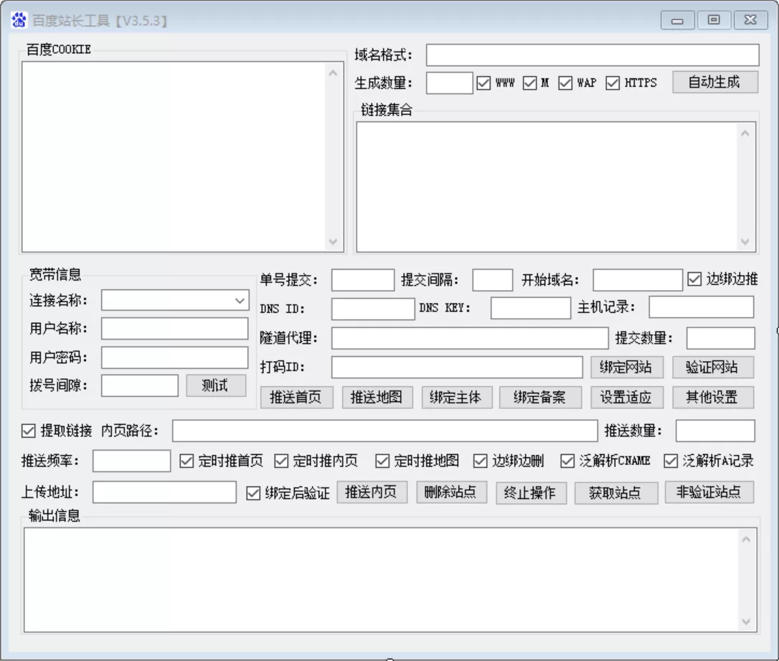Click the Baidu paw icon in title bar
The width and height of the screenshot is (779, 661).
click(x=19, y=20)
